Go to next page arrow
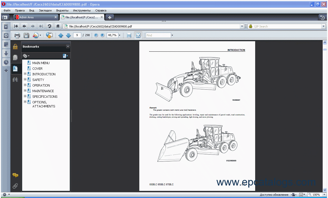Image resolution: width=328 pixels, height=198 pixels. (68, 35)
